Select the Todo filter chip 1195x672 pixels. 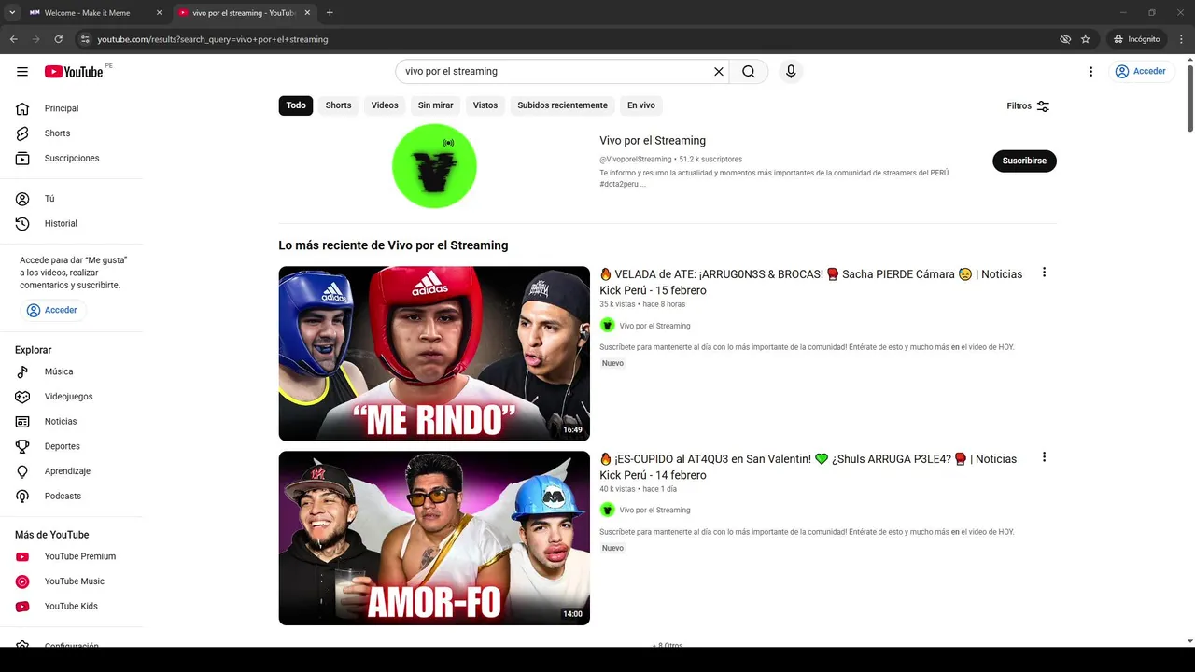(x=296, y=105)
